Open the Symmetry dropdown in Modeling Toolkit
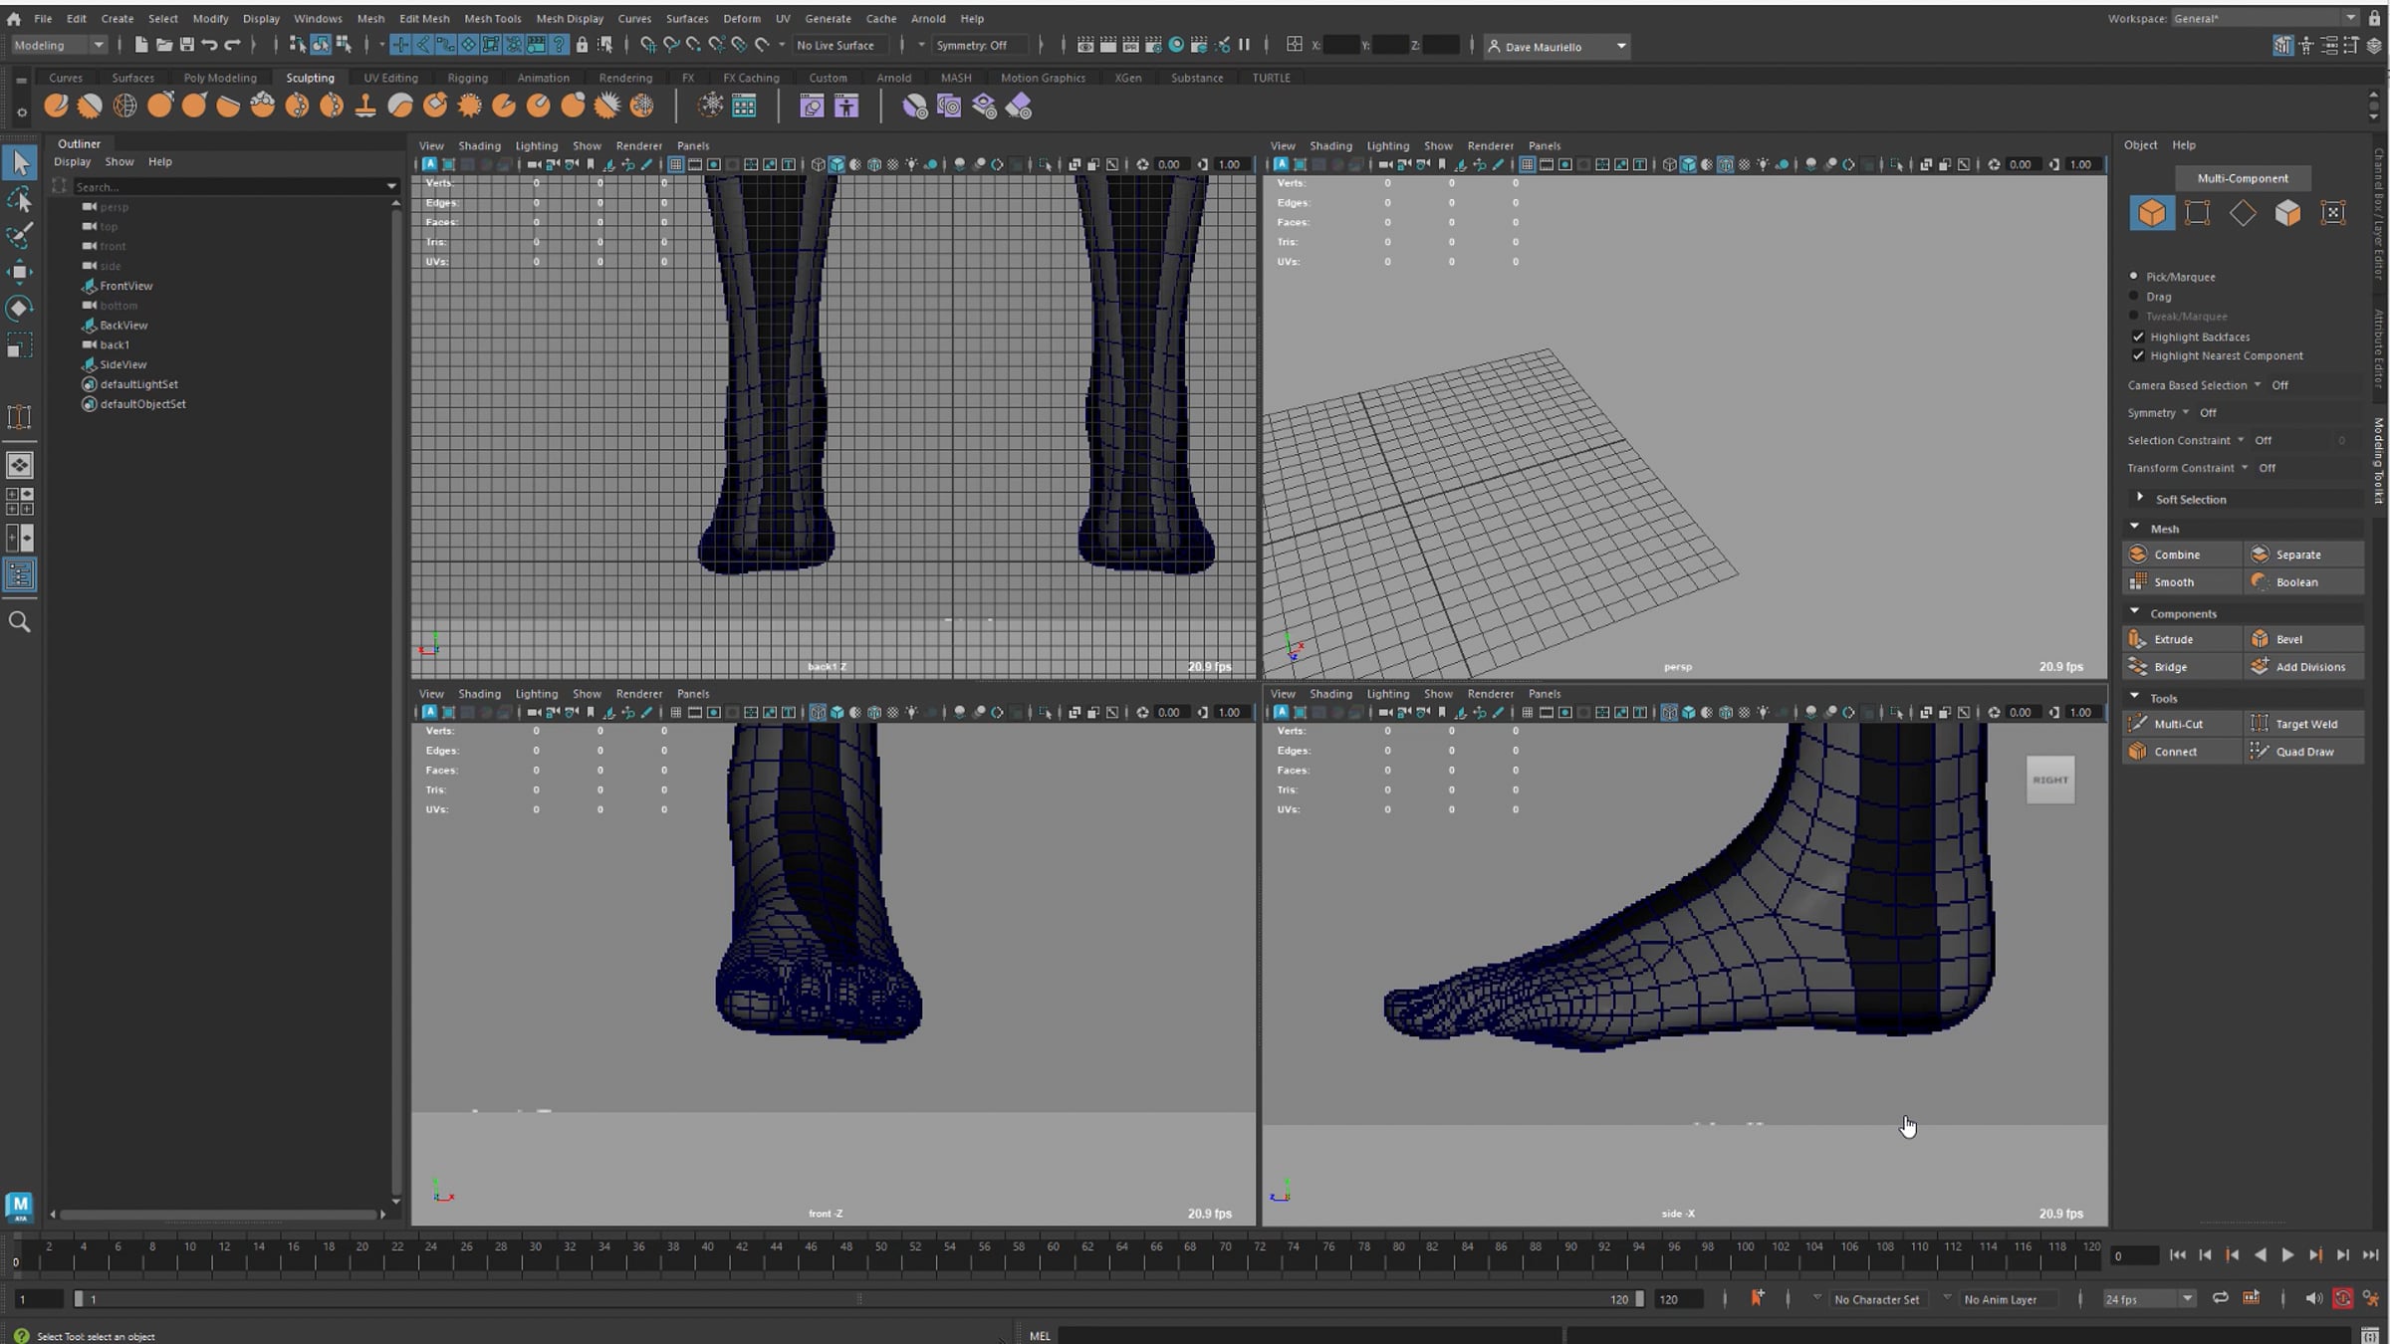 tap(2185, 412)
